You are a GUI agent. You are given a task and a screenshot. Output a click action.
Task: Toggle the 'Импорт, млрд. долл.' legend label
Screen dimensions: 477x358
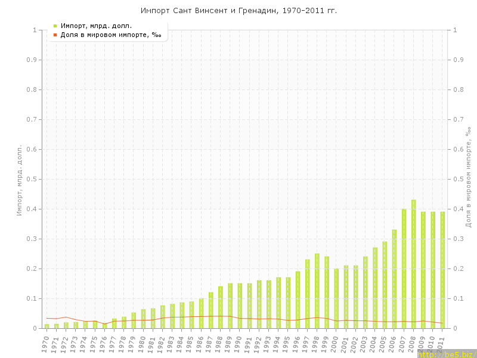click(96, 26)
